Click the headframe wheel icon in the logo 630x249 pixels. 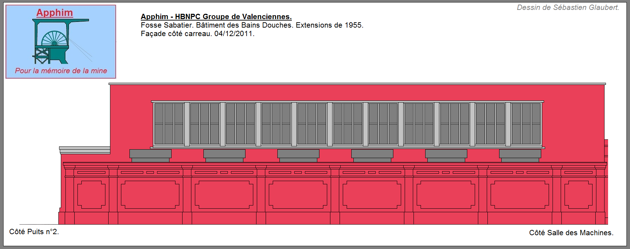(54, 39)
